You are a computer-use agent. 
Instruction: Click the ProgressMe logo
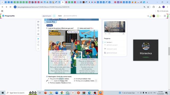coord(8,16)
